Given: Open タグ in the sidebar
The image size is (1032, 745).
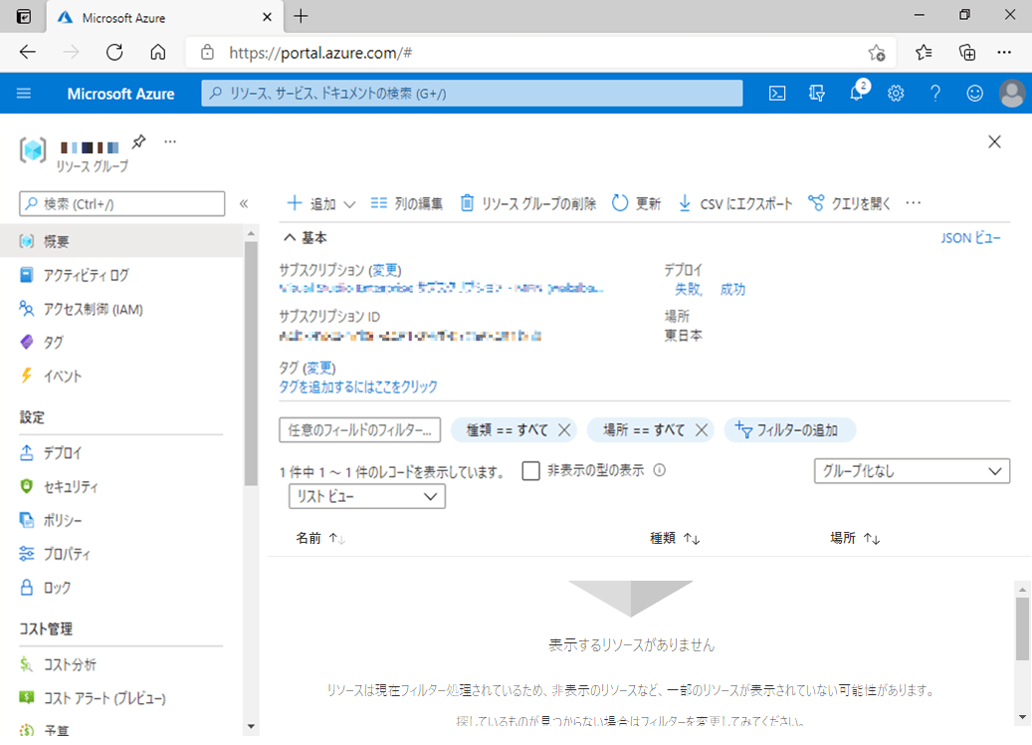Looking at the screenshot, I should tap(121, 342).
